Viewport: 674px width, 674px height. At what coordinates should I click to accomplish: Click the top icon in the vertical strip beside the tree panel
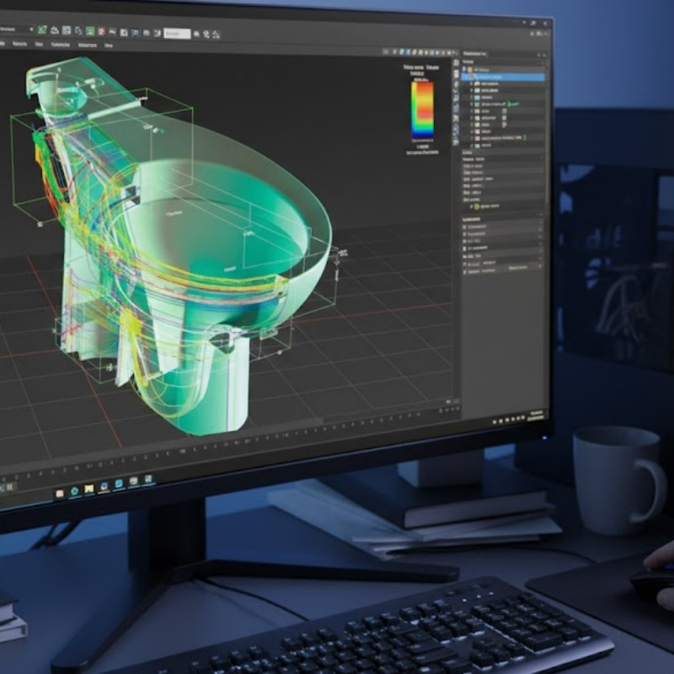click(x=455, y=61)
